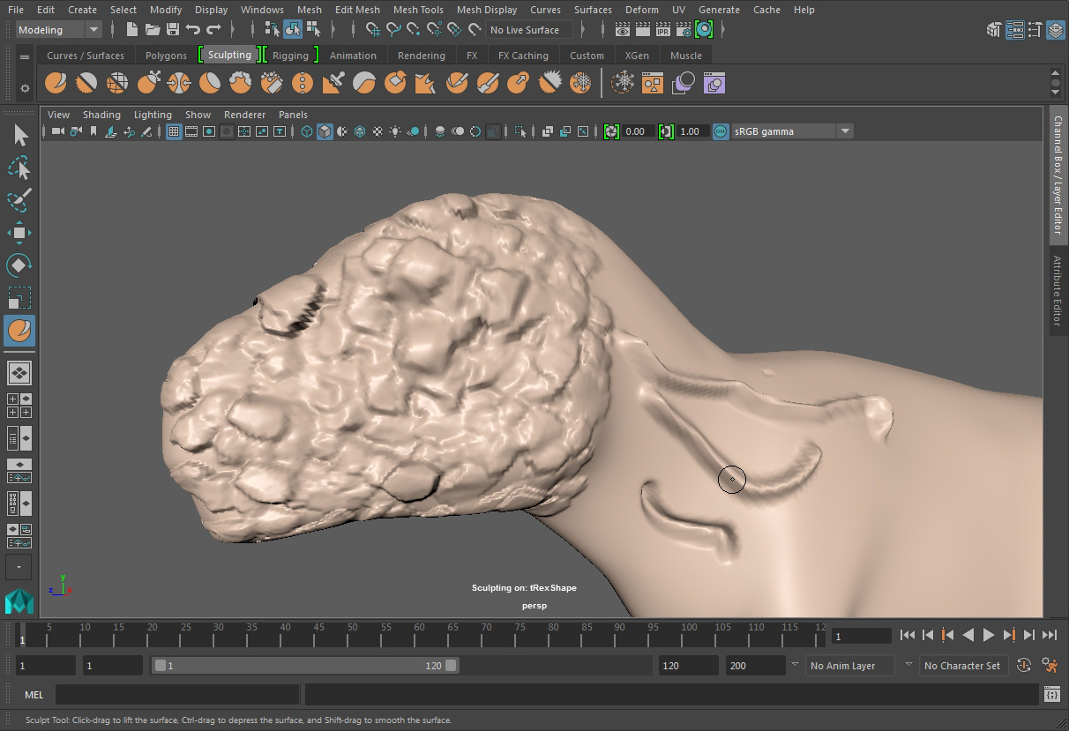Toggle the color management ON button

click(x=721, y=131)
